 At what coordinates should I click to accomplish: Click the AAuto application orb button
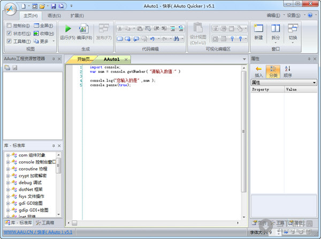(x=11, y=9)
